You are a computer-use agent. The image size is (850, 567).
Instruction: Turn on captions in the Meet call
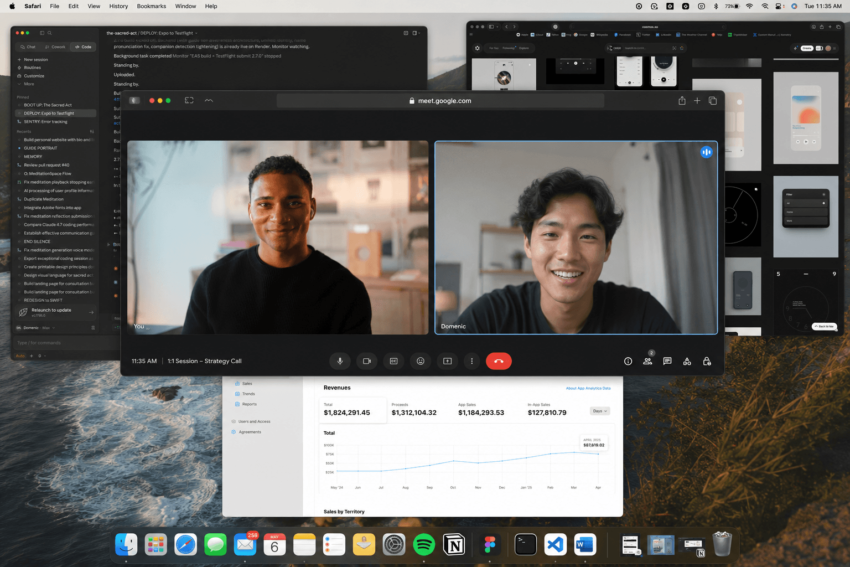pos(393,361)
